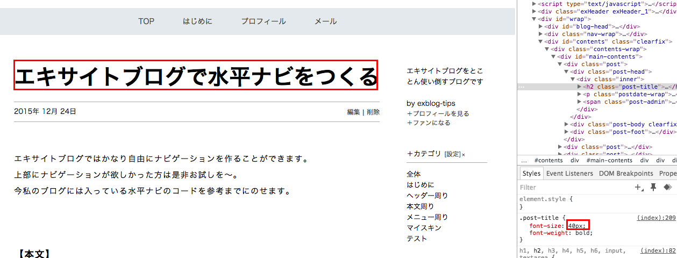The height and width of the screenshot is (258, 677).
Task: Select the 全体 category
Action: click(x=414, y=174)
